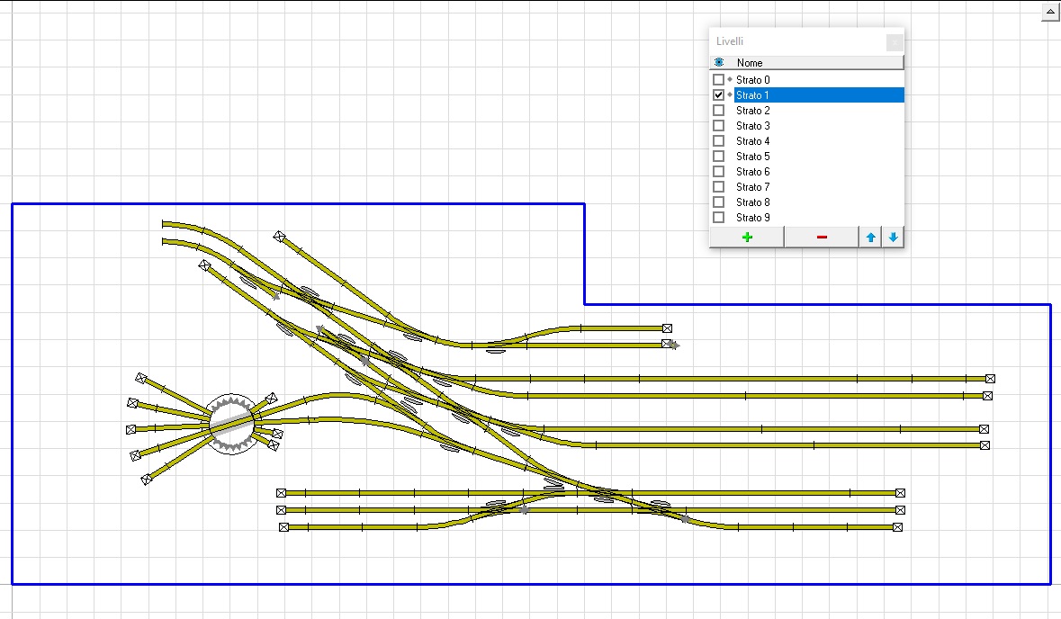Click the railway turntable in the layout
1061x619 pixels.
click(232, 423)
